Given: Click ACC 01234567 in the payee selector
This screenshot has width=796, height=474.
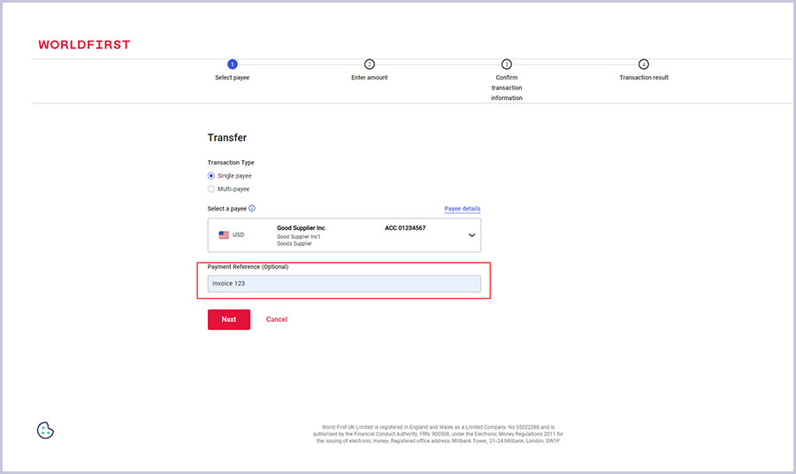Looking at the screenshot, I should (405, 228).
